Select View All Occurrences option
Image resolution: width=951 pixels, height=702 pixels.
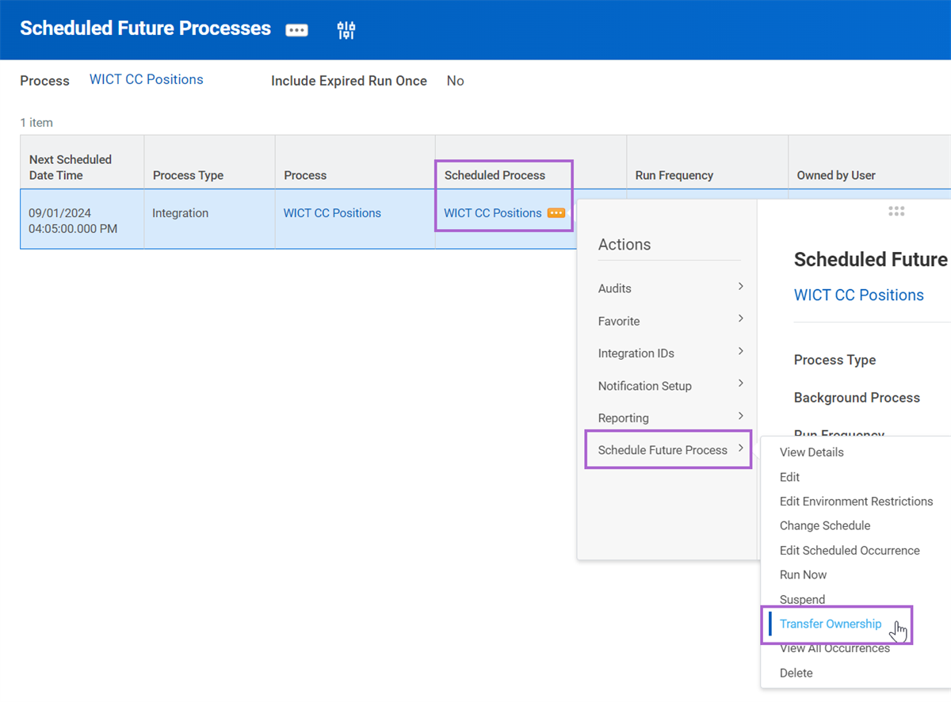[x=835, y=648]
